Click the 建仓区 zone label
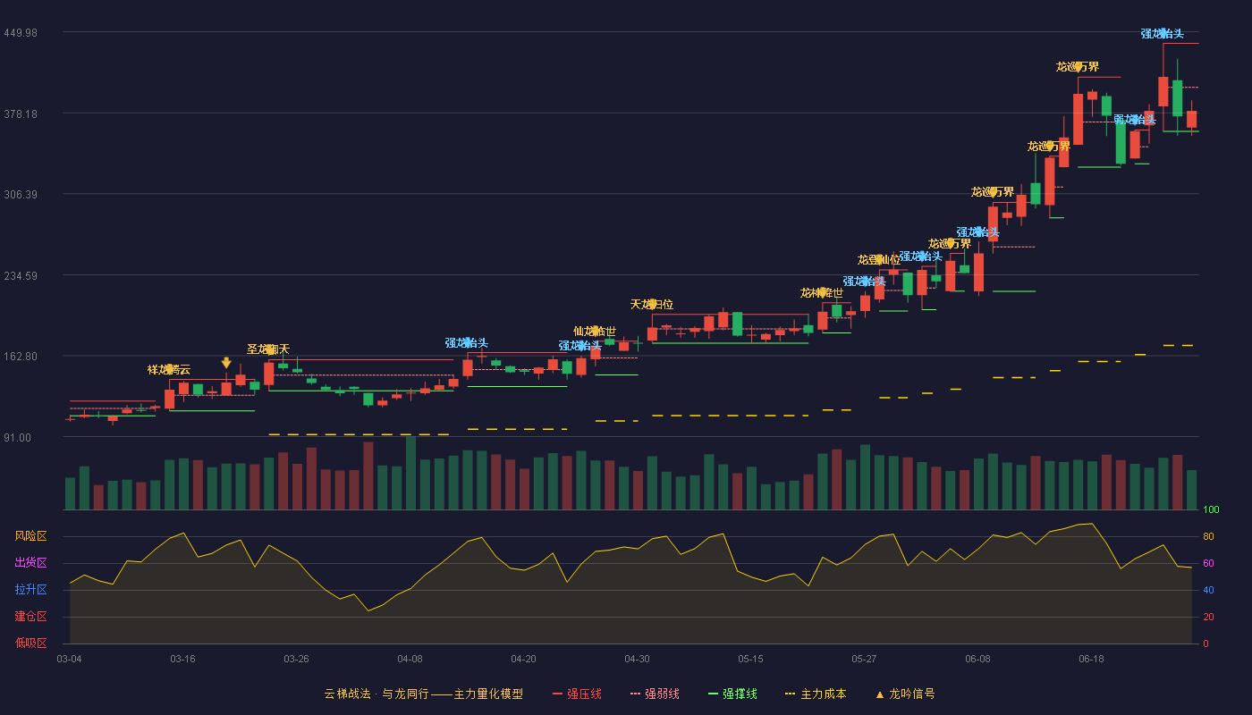 pos(31,617)
